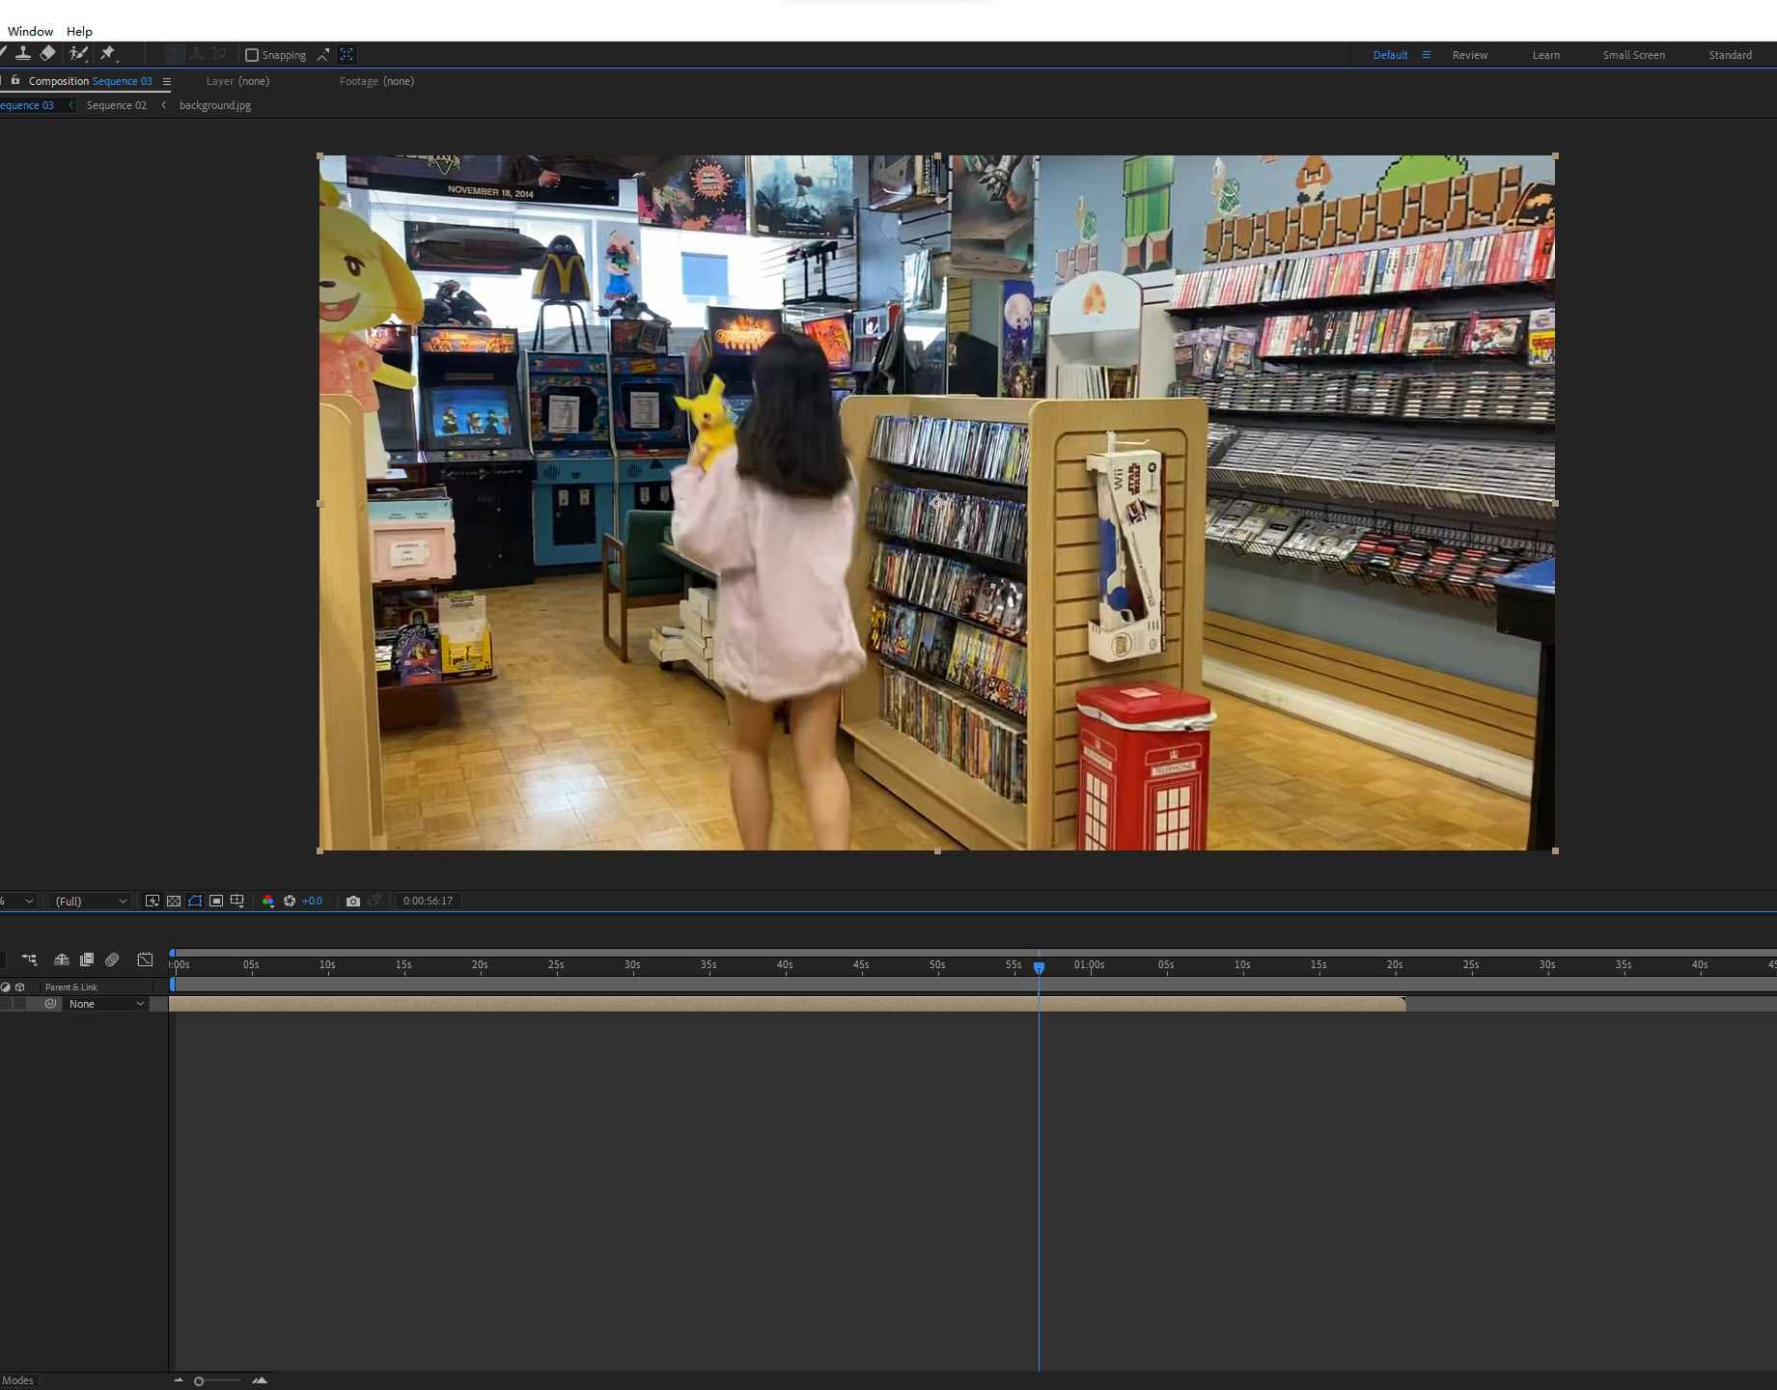Click the parent pick whip spiral

pos(51,1004)
